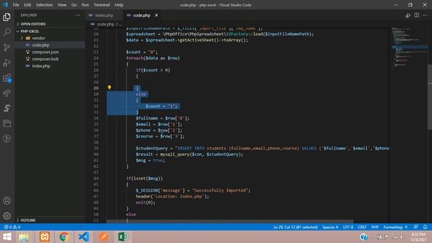Screen dimensions: 432x243
Task: Open the Run menu
Action: (x=85, y=5)
